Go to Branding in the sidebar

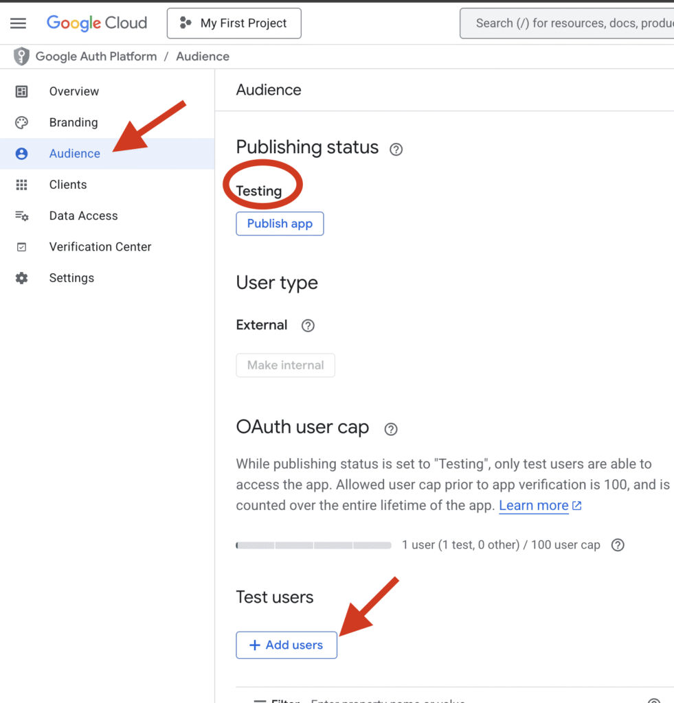click(x=73, y=122)
